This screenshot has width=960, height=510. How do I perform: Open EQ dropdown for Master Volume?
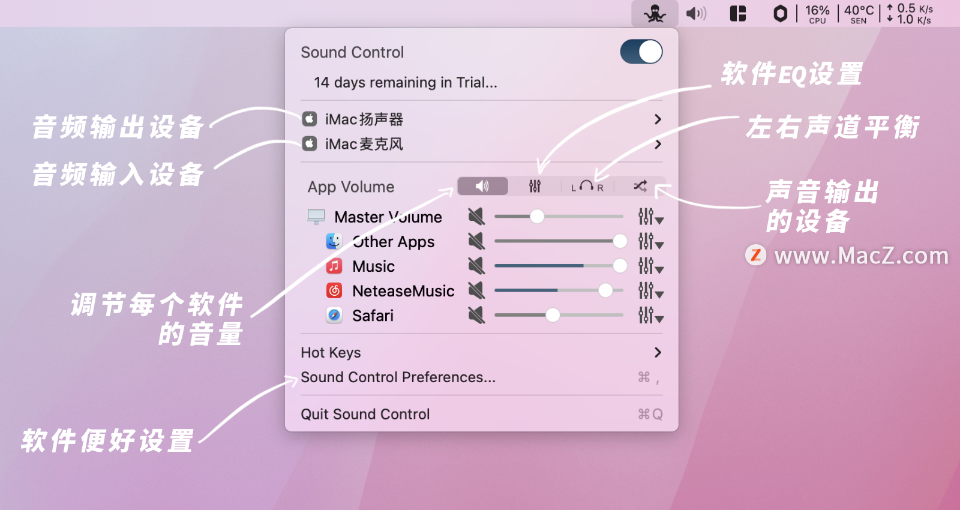pyautogui.click(x=651, y=217)
